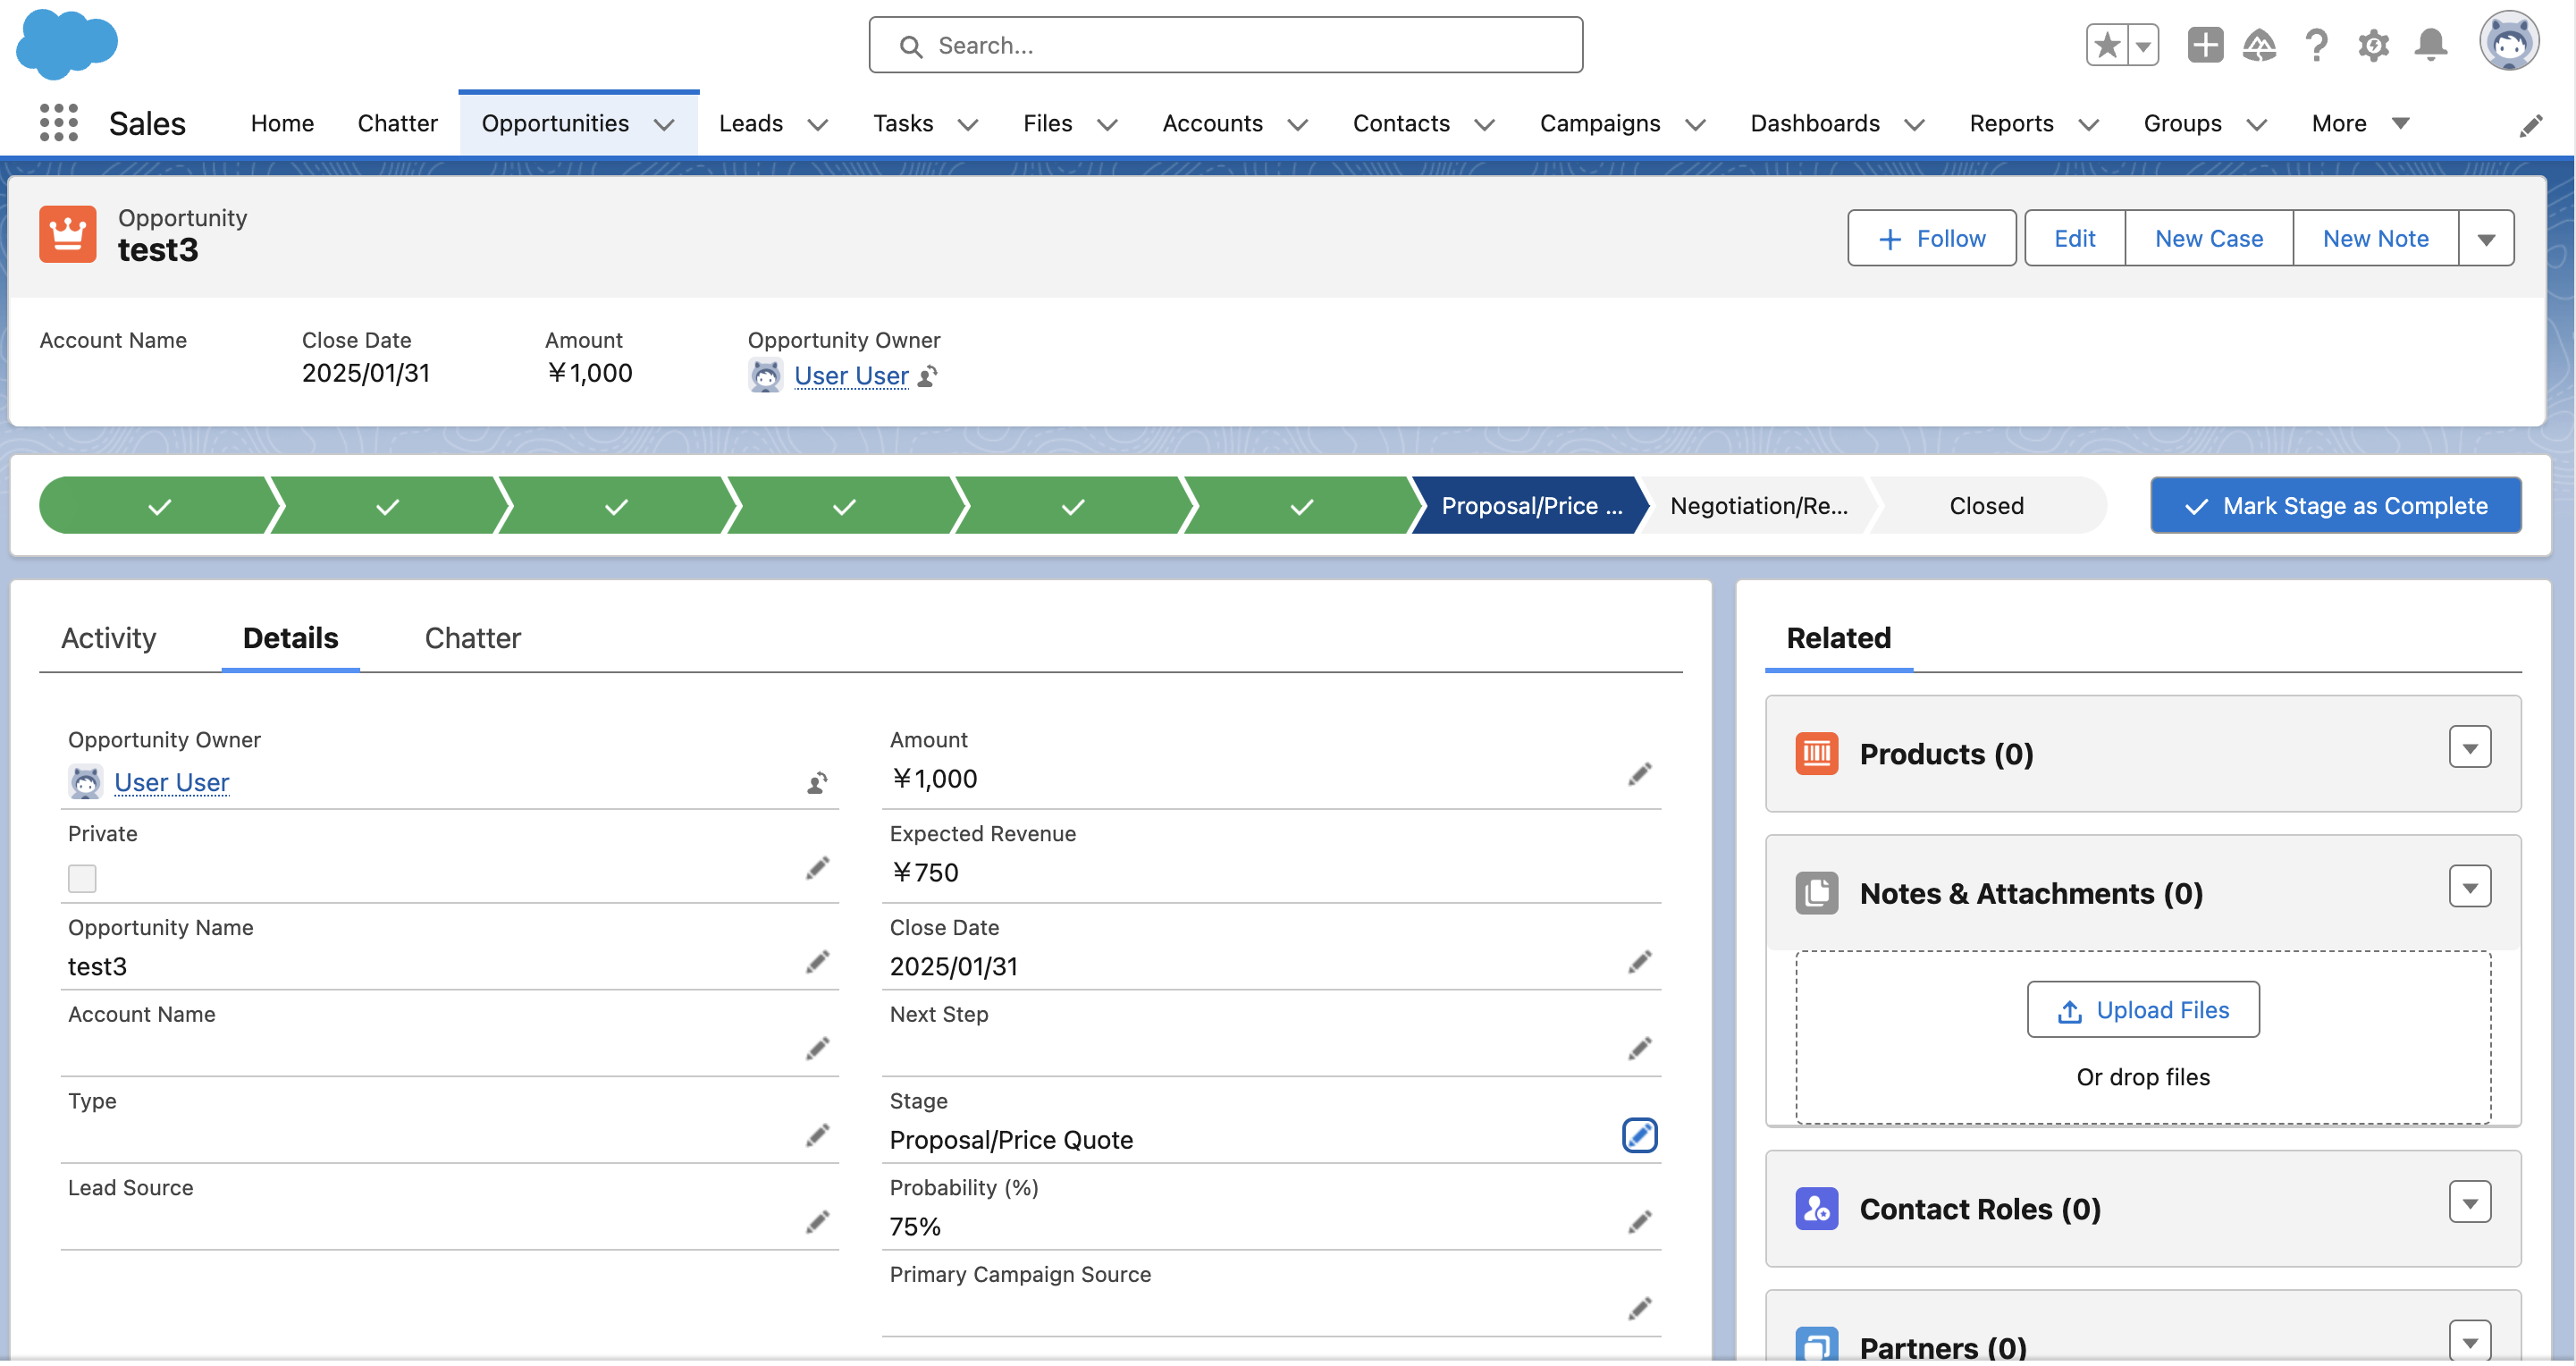
Task: Expand the Leads tab chevron
Action: 818,125
